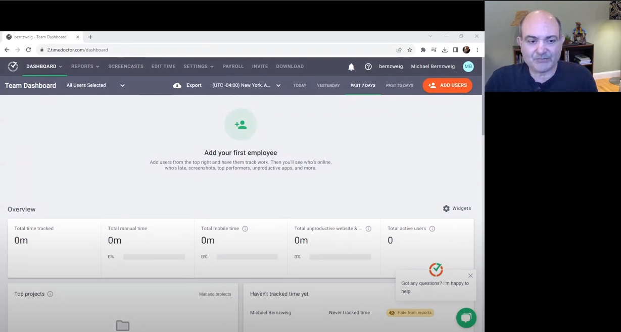Show info for Total mobile time
Screen dimensions: 621x332
click(245, 229)
